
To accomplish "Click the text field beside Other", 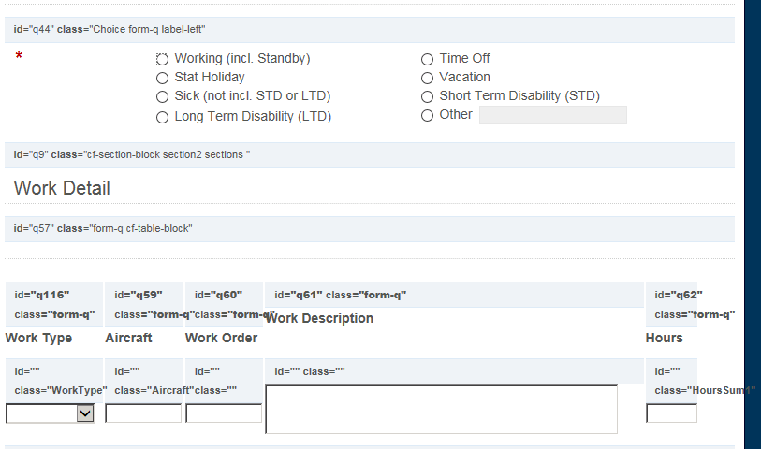I will 553,115.
